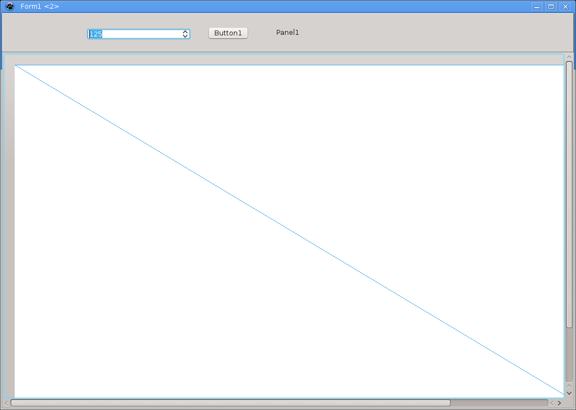This screenshot has width=576, height=410.
Task: Click the Panel1 label
Action: coord(287,33)
